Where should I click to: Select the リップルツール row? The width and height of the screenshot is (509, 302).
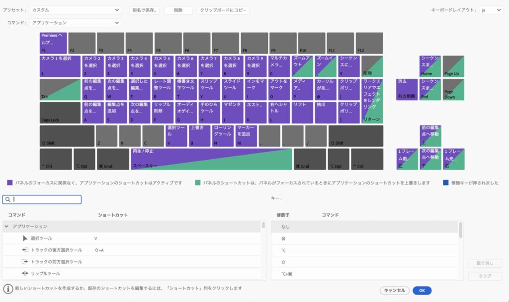pos(131,273)
